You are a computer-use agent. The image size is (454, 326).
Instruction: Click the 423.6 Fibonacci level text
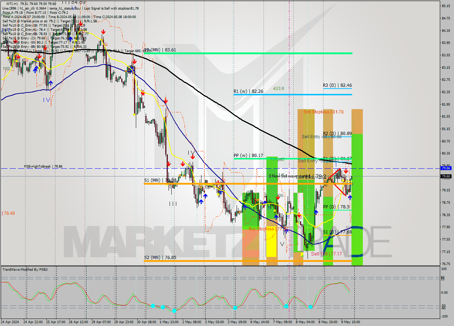pos(278,88)
